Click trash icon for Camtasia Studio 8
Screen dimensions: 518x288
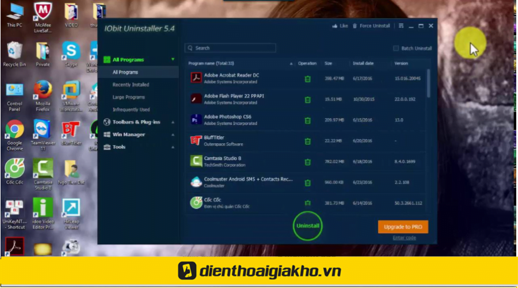(x=307, y=162)
